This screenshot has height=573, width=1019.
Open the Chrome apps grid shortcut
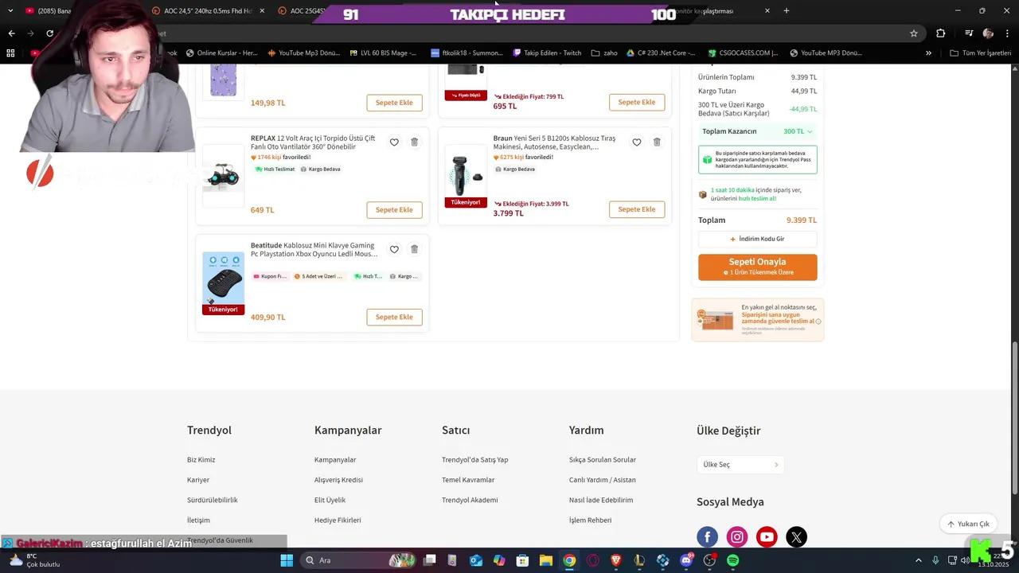[10, 53]
